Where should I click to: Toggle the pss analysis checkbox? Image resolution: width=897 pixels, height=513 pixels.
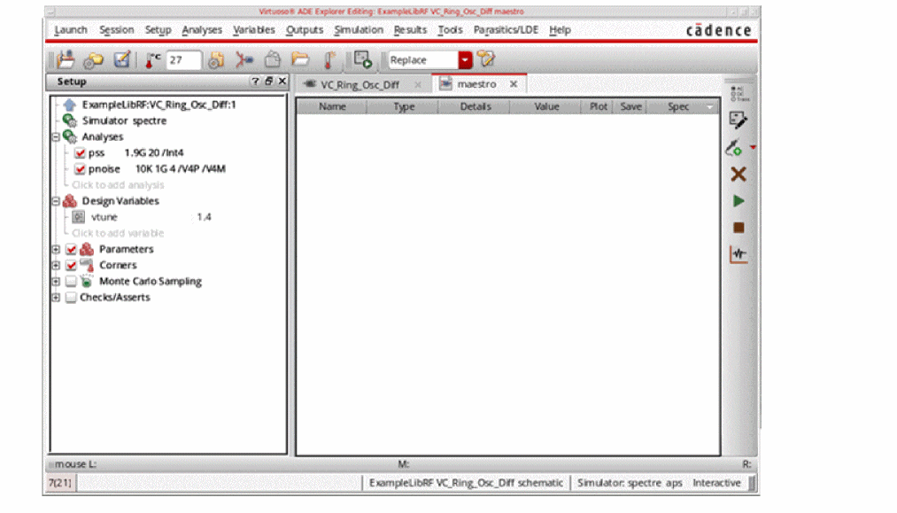click(x=80, y=153)
